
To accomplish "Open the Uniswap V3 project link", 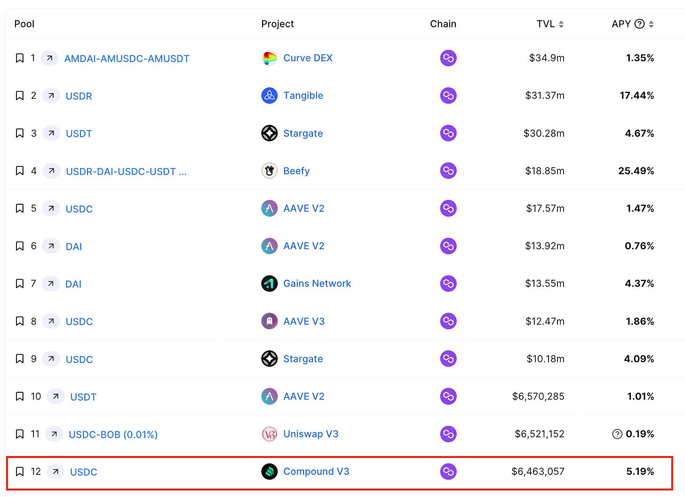I will click(x=311, y=434).
